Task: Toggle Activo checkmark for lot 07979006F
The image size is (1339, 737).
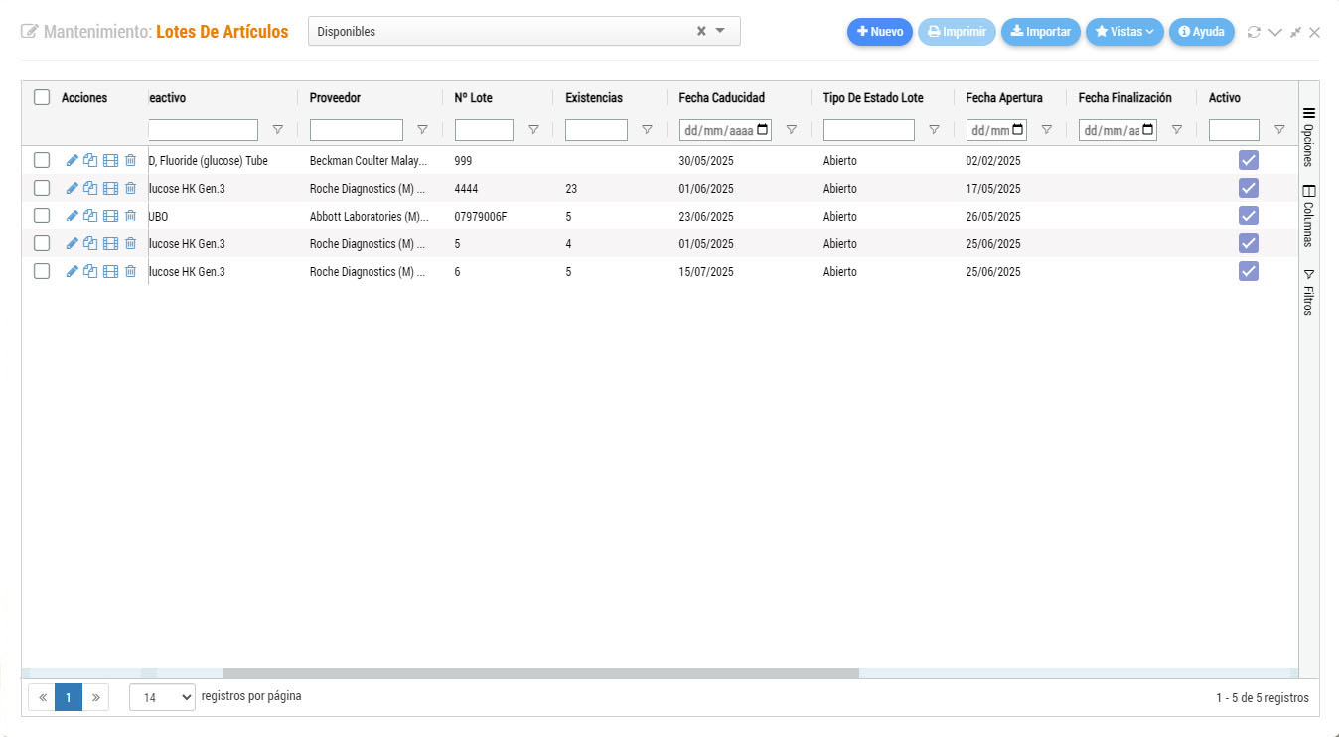Action: pos(1249,216)
